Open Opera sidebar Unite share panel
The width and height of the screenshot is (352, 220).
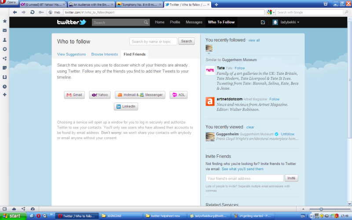[x=4, y=59]
